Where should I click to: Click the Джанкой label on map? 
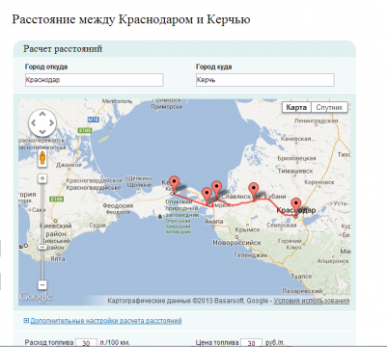tap(69, 165)
